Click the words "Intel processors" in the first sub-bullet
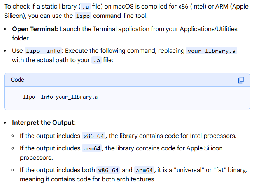This screenshot has width=254, height=188. (213, 136)
